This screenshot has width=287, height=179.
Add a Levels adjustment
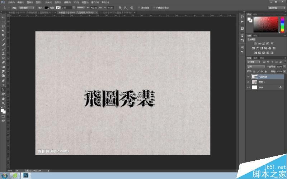[259, 43]
